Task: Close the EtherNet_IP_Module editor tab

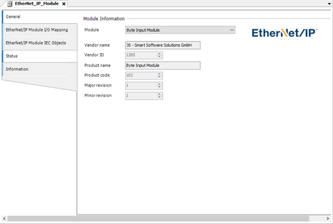Action: [x=64, y=4]
